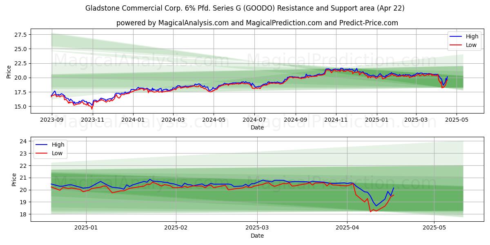Click the 2024-01 tick label
The width and height of the screenshot is (490, 245).
click(x=133, y=120)
